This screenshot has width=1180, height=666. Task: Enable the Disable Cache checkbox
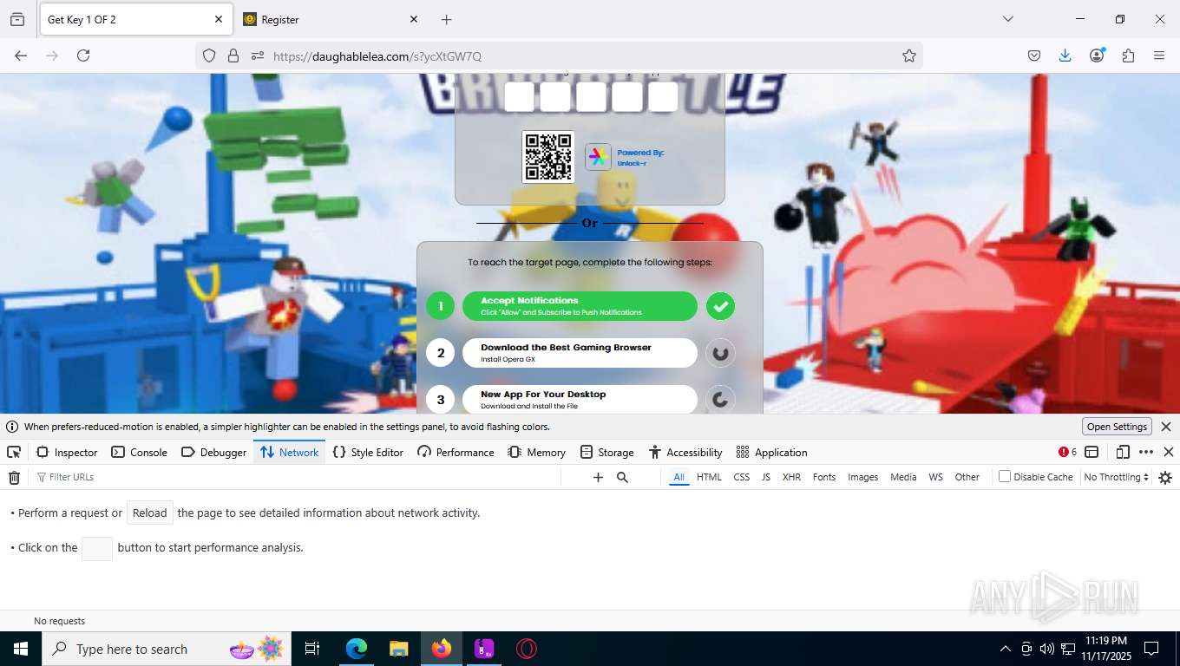coord(1005,476)
